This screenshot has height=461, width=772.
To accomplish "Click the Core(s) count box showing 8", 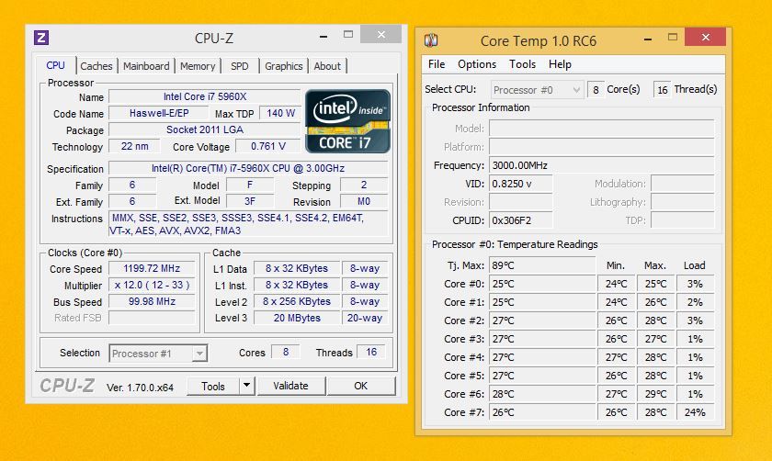I will pyautogui.click(x=596, y=90).
